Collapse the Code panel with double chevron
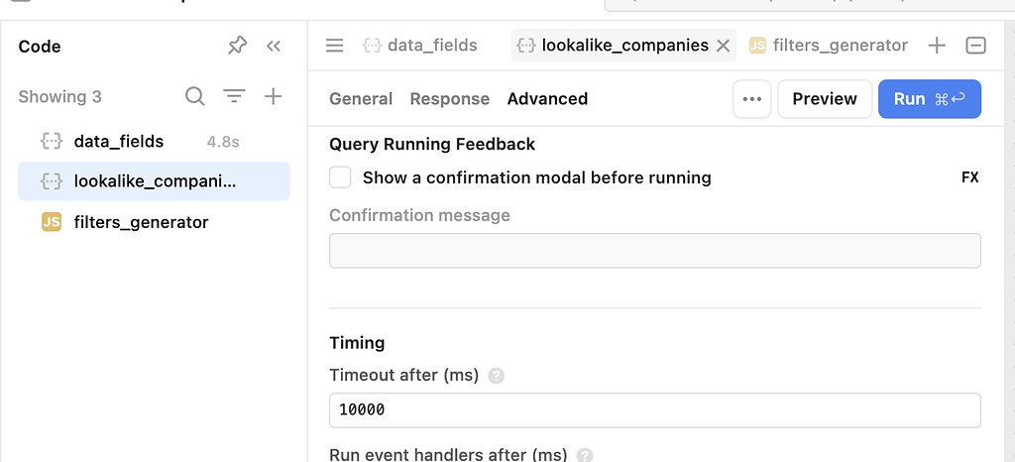Image resolution: width=1015 pixels, height=462 pixels. [274, 46]
